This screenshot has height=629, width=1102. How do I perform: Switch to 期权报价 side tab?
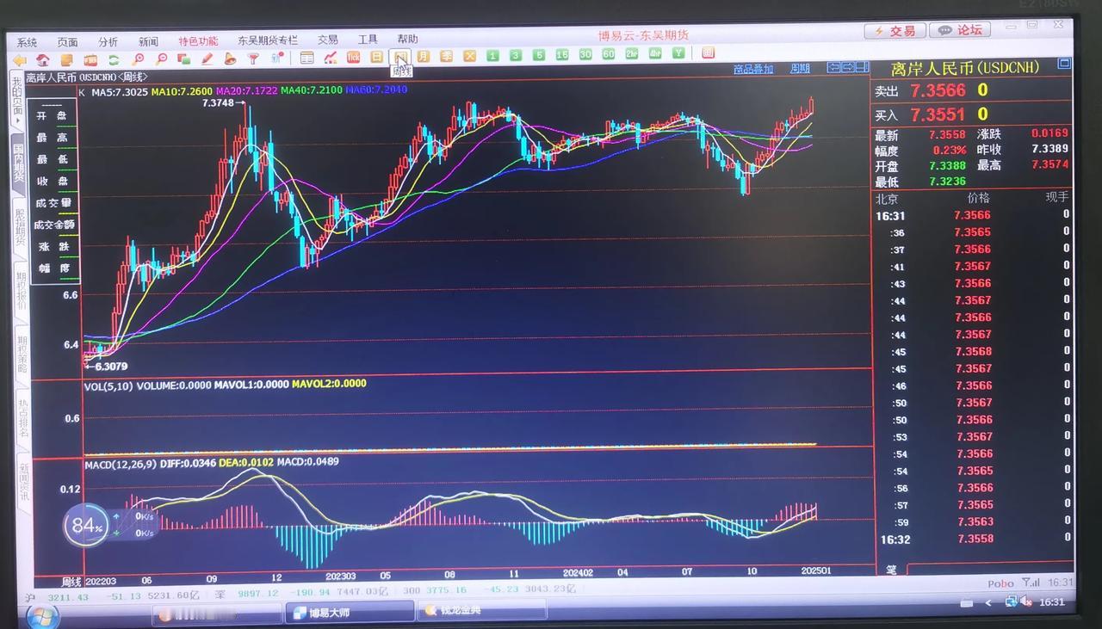21,293
